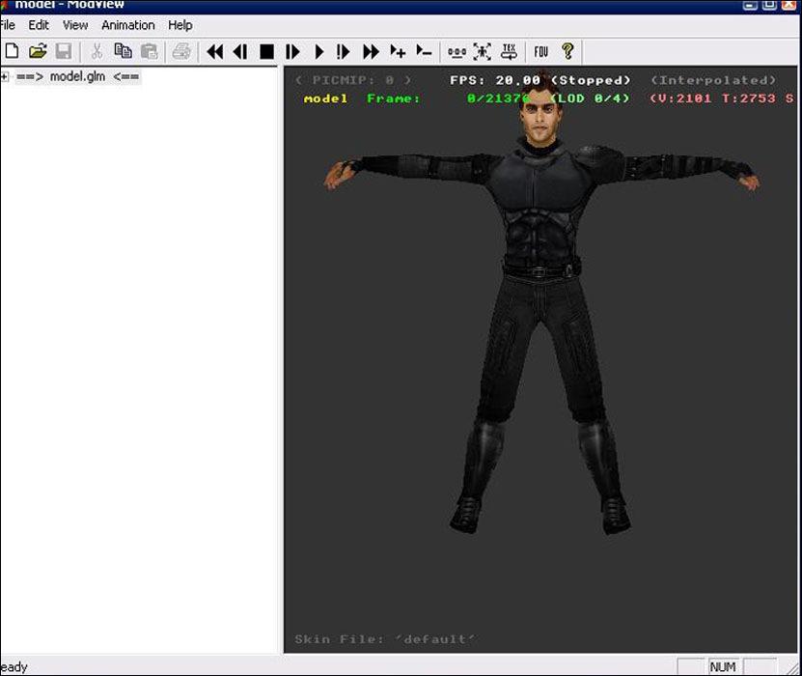Step back one animation frame

pyautogui.click(x=240, y=51)
